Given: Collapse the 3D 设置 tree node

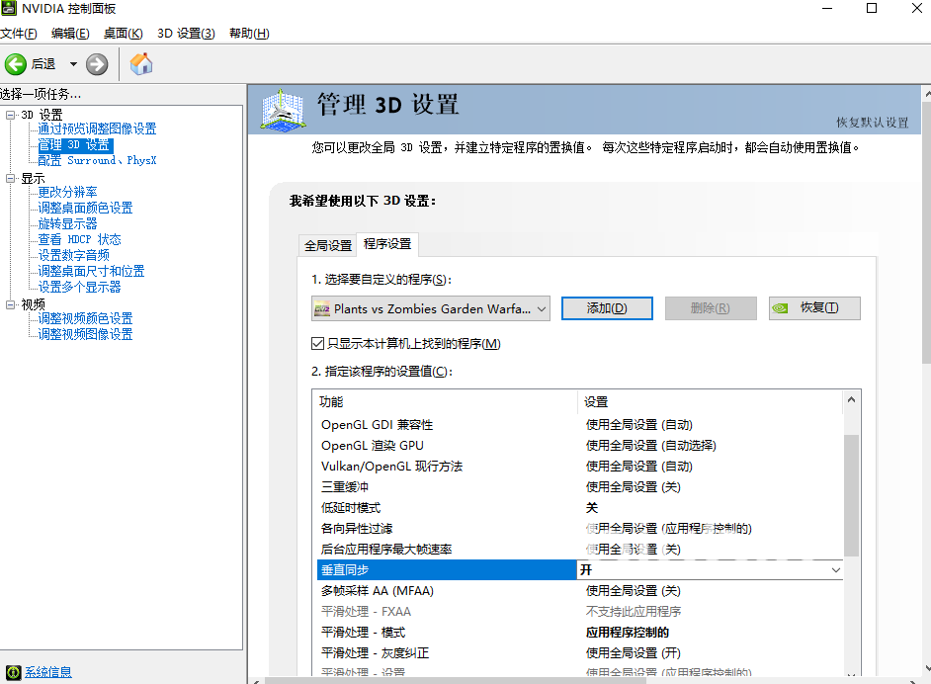Looking at the screenshot, I should coord(11,115).
